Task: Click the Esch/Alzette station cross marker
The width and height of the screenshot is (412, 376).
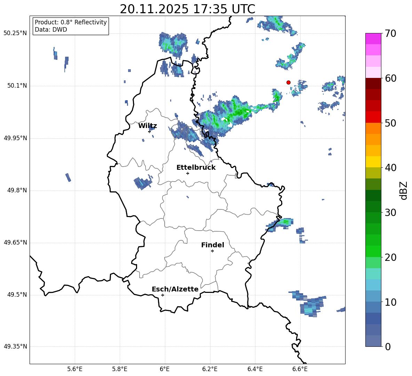Action: click(x=163, y=295)
